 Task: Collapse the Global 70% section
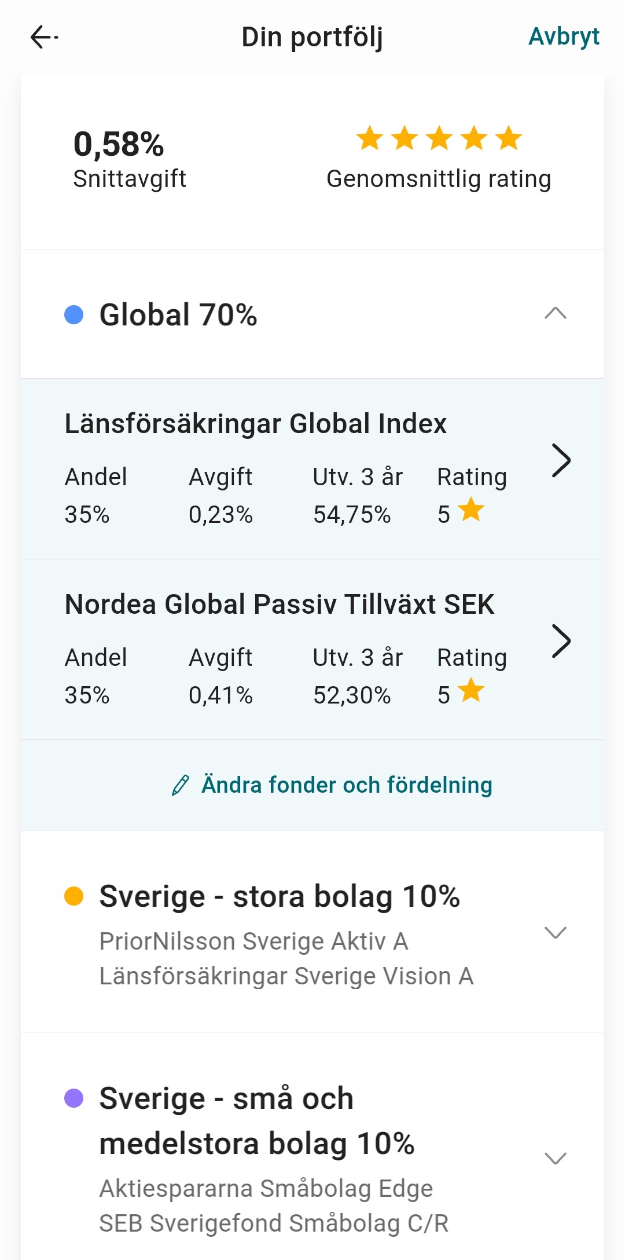coord(555,314)
